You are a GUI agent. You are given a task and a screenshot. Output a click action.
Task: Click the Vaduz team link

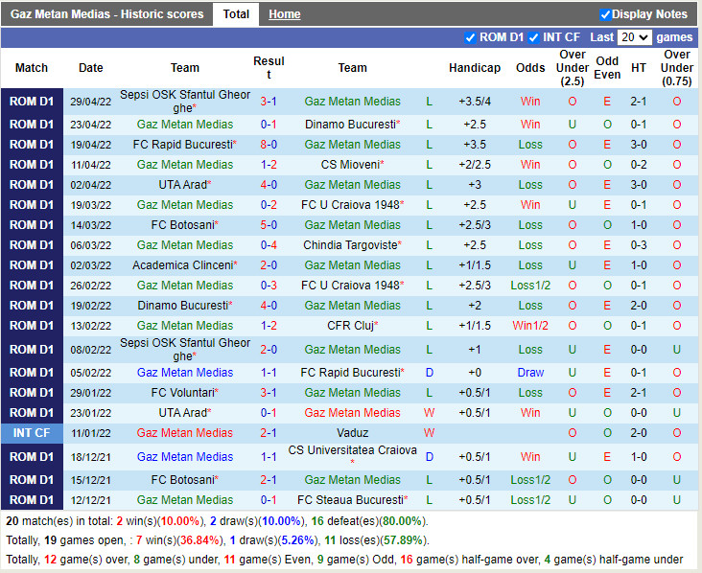pos(352,413)
